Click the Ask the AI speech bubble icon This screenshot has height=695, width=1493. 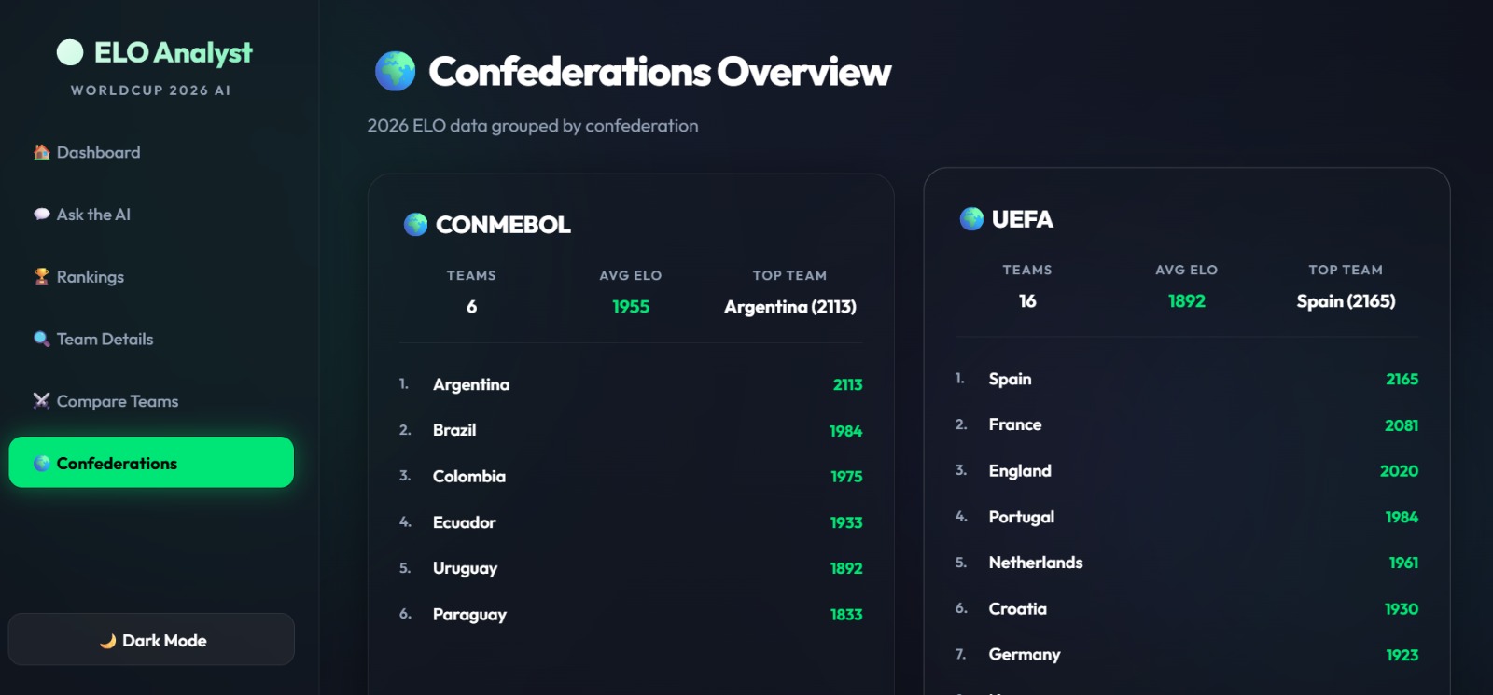point(42,215)
